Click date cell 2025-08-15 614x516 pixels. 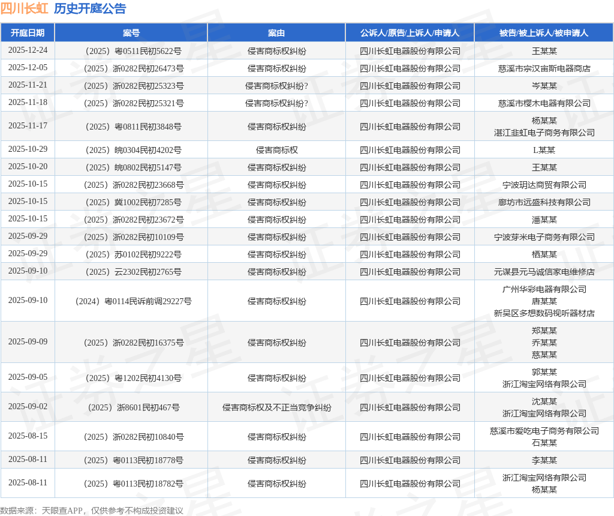pyautogui.click(x=28, y=436)
